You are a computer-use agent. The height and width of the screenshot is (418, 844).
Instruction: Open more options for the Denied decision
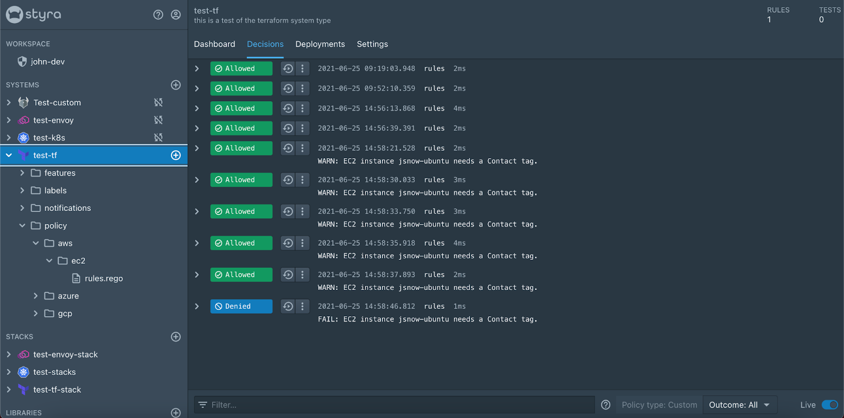click(x=302, y=306)
